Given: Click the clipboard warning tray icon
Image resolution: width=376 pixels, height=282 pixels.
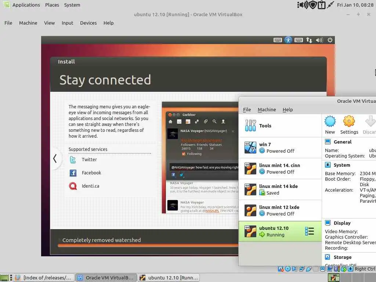Looking at the screenshot, I should click(x=321, y=5).
